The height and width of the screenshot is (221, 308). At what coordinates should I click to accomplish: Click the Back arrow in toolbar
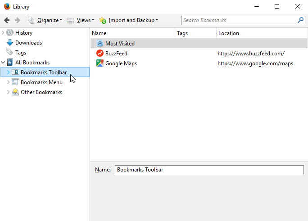pyautogui.click(x=7, y=20)
